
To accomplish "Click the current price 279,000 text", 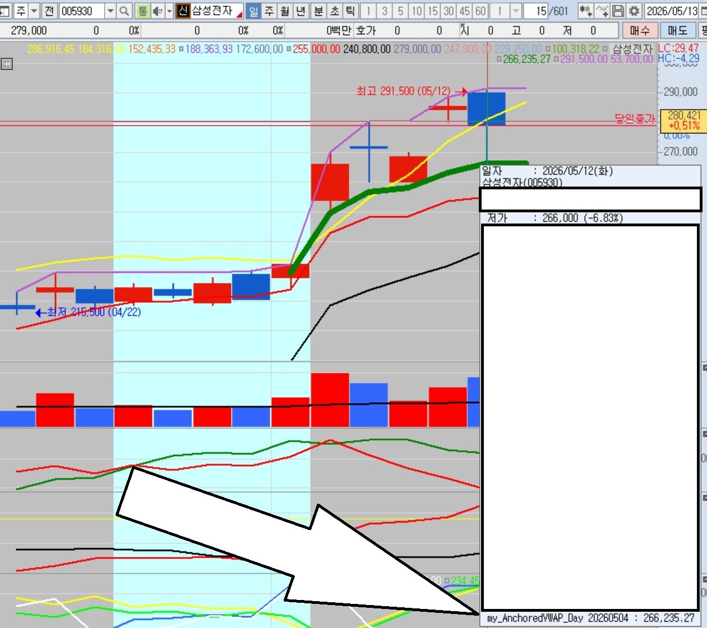I will (x=29, y=30).
